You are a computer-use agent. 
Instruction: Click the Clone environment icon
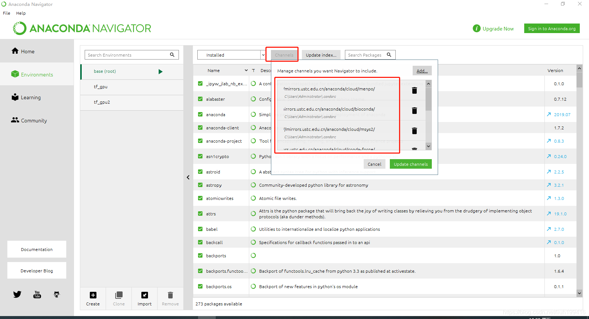(119, 295)
